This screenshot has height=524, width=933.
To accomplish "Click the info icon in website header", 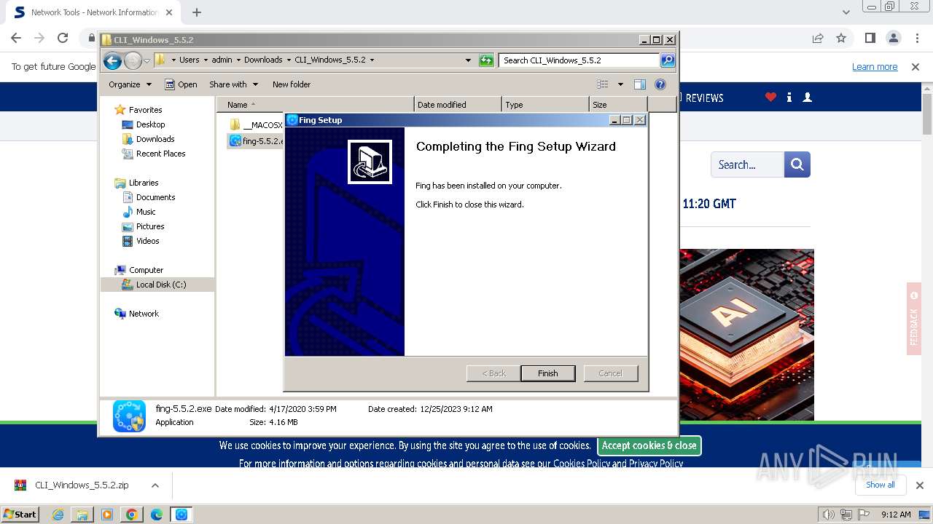I will click(789, 97).
